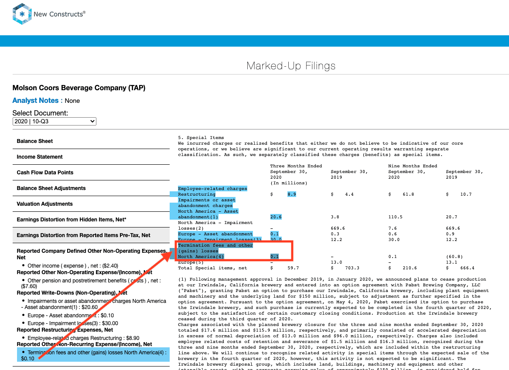Click Reported Restructuring Expenses, Net heading
Screen dimensions: 509x370
pos(65,330)
